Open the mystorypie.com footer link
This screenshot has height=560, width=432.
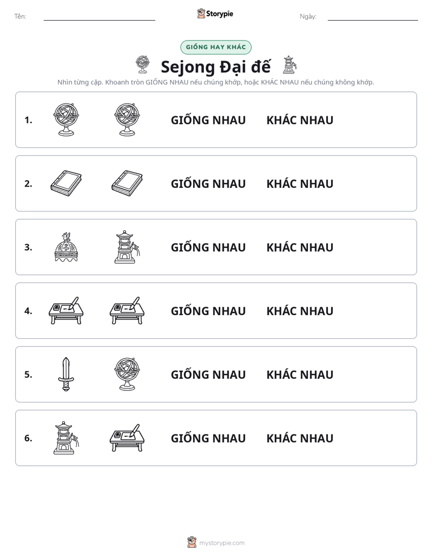(221, 543)
